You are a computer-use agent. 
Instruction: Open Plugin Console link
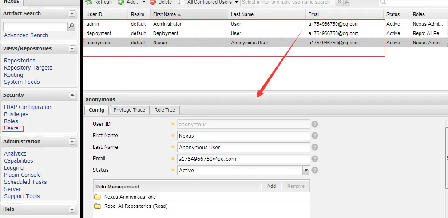[22, 175]
